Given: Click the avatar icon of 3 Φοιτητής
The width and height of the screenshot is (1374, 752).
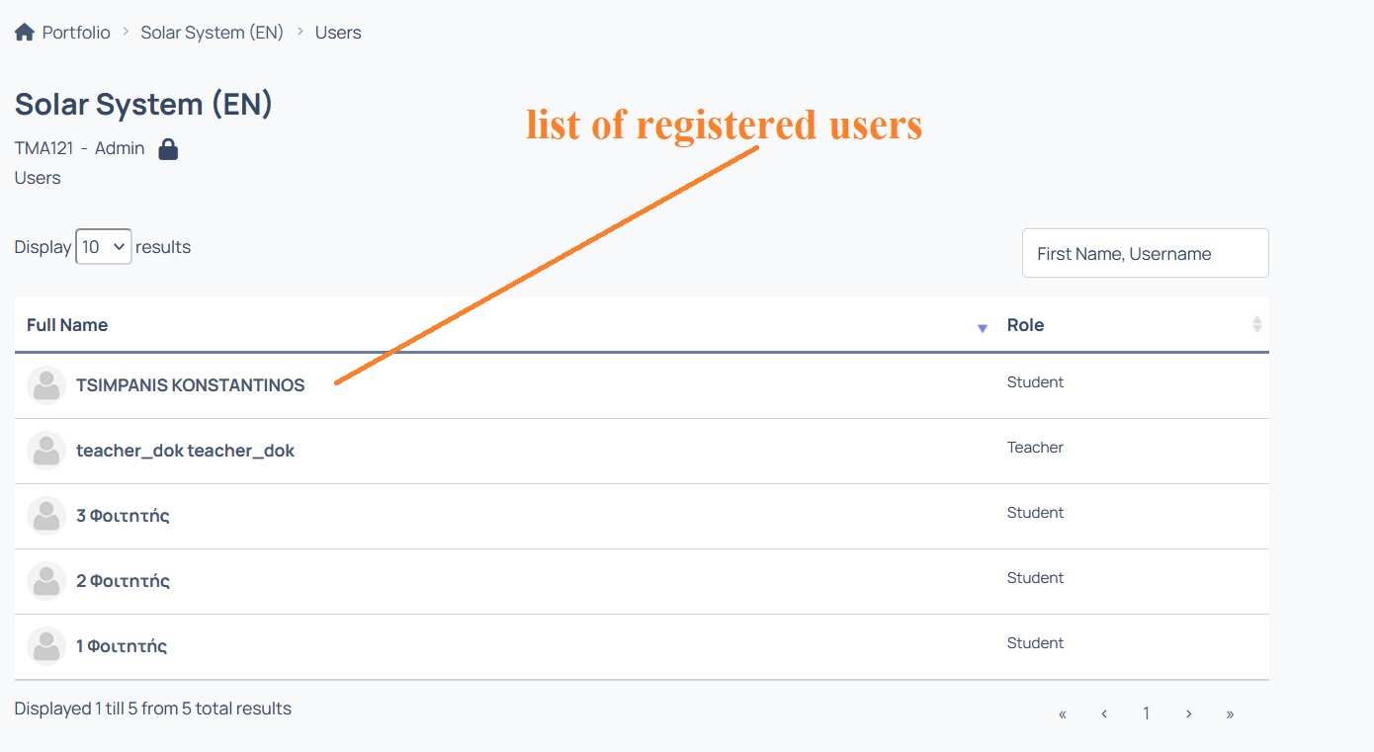Looking at the screenshot, I should coord(46,516).
